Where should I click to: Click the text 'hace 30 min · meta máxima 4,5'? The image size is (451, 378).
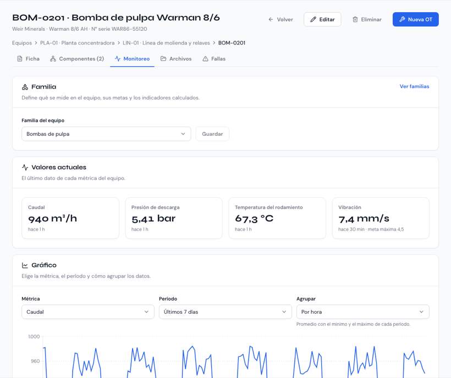(371, 229)
